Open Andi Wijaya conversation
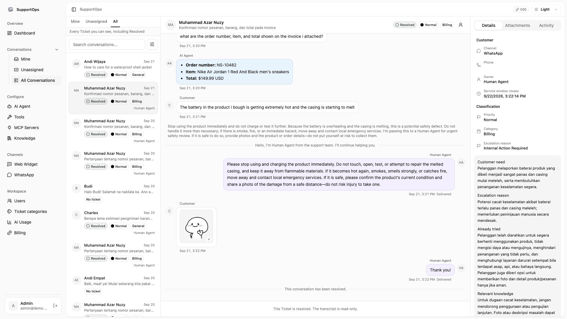Screen dimensions: 567x319 point(113,68)
